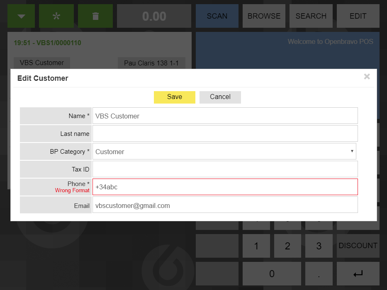
Task: Click the green trash delete icon
Action: 95,16
